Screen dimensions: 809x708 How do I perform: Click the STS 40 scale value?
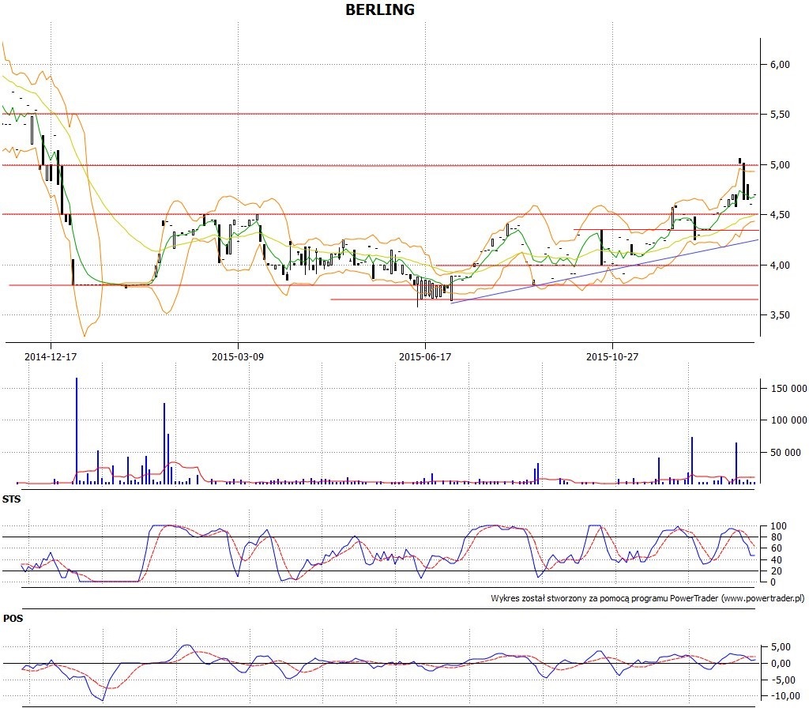777,560
